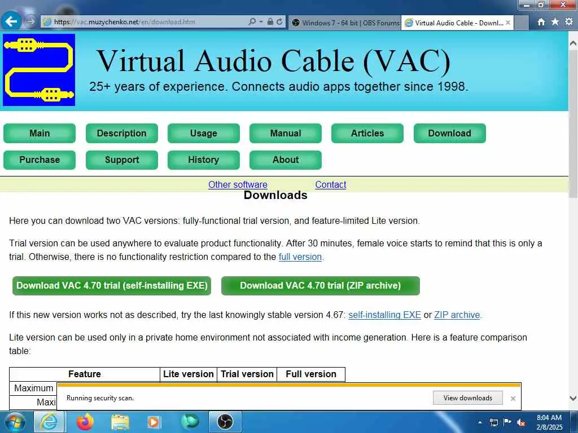Go to the Articles page
578x433 pixels.
[x=367, y=133]
